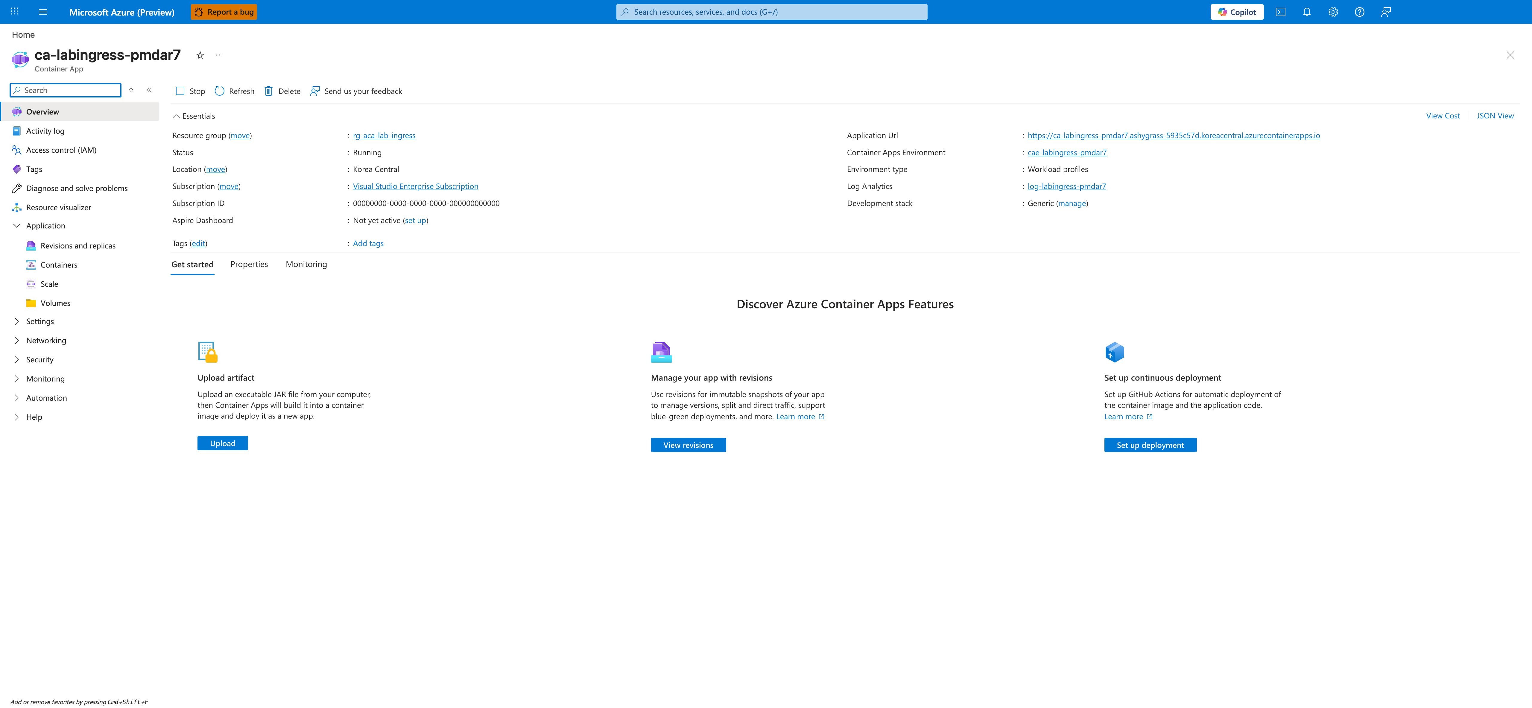Open Access control (IAM)

[x=80, y=150]
